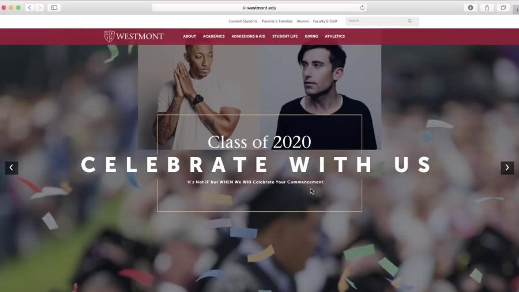Open the Student Life menu
This screenshot has width=519, height=292.
285,36
